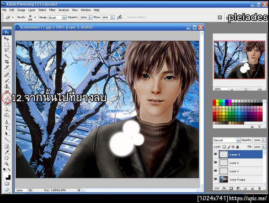This screenshot has width=269, height=203.
Task: Select the Polygonal Lasso tool
Action: (7, 50)
